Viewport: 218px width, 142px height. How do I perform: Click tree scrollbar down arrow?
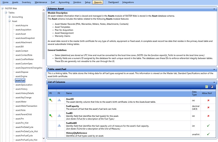pos(44,138)
